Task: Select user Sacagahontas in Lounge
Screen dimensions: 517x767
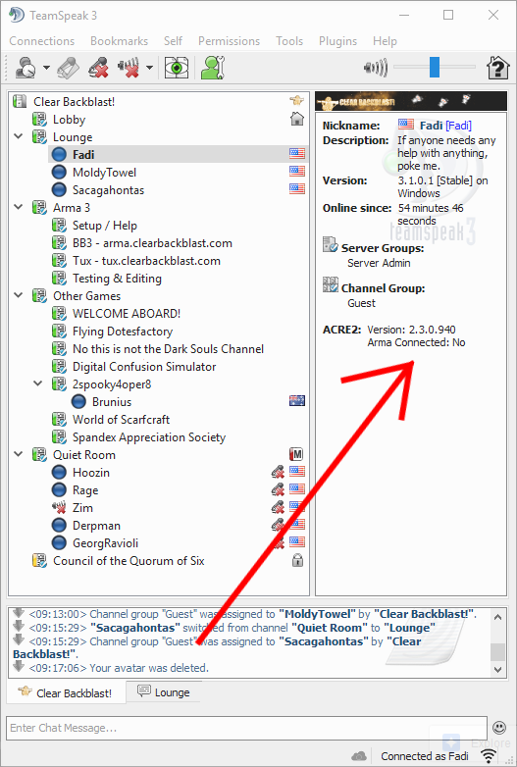Action: pos(108,190)
